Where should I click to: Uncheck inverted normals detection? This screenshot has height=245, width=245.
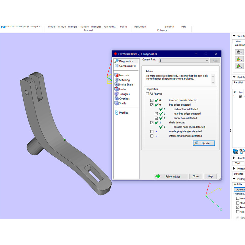coord(152,100)
